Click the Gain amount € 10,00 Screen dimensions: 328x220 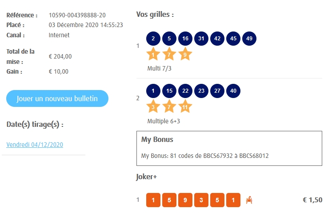click(59, 71)
